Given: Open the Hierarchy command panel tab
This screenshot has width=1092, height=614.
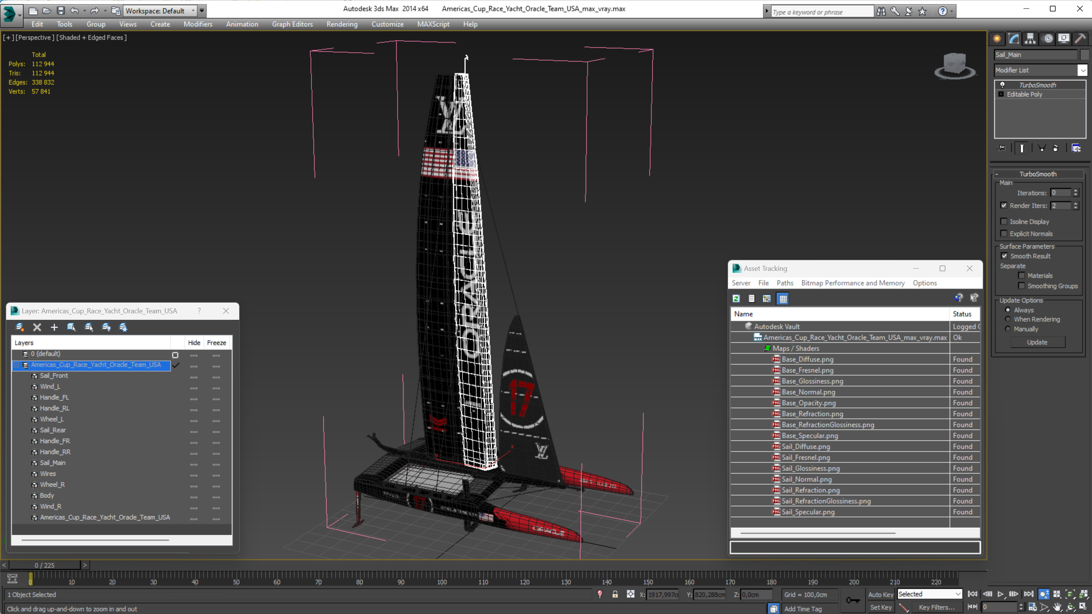Looking at the screenshot, I should (1030, 39).
